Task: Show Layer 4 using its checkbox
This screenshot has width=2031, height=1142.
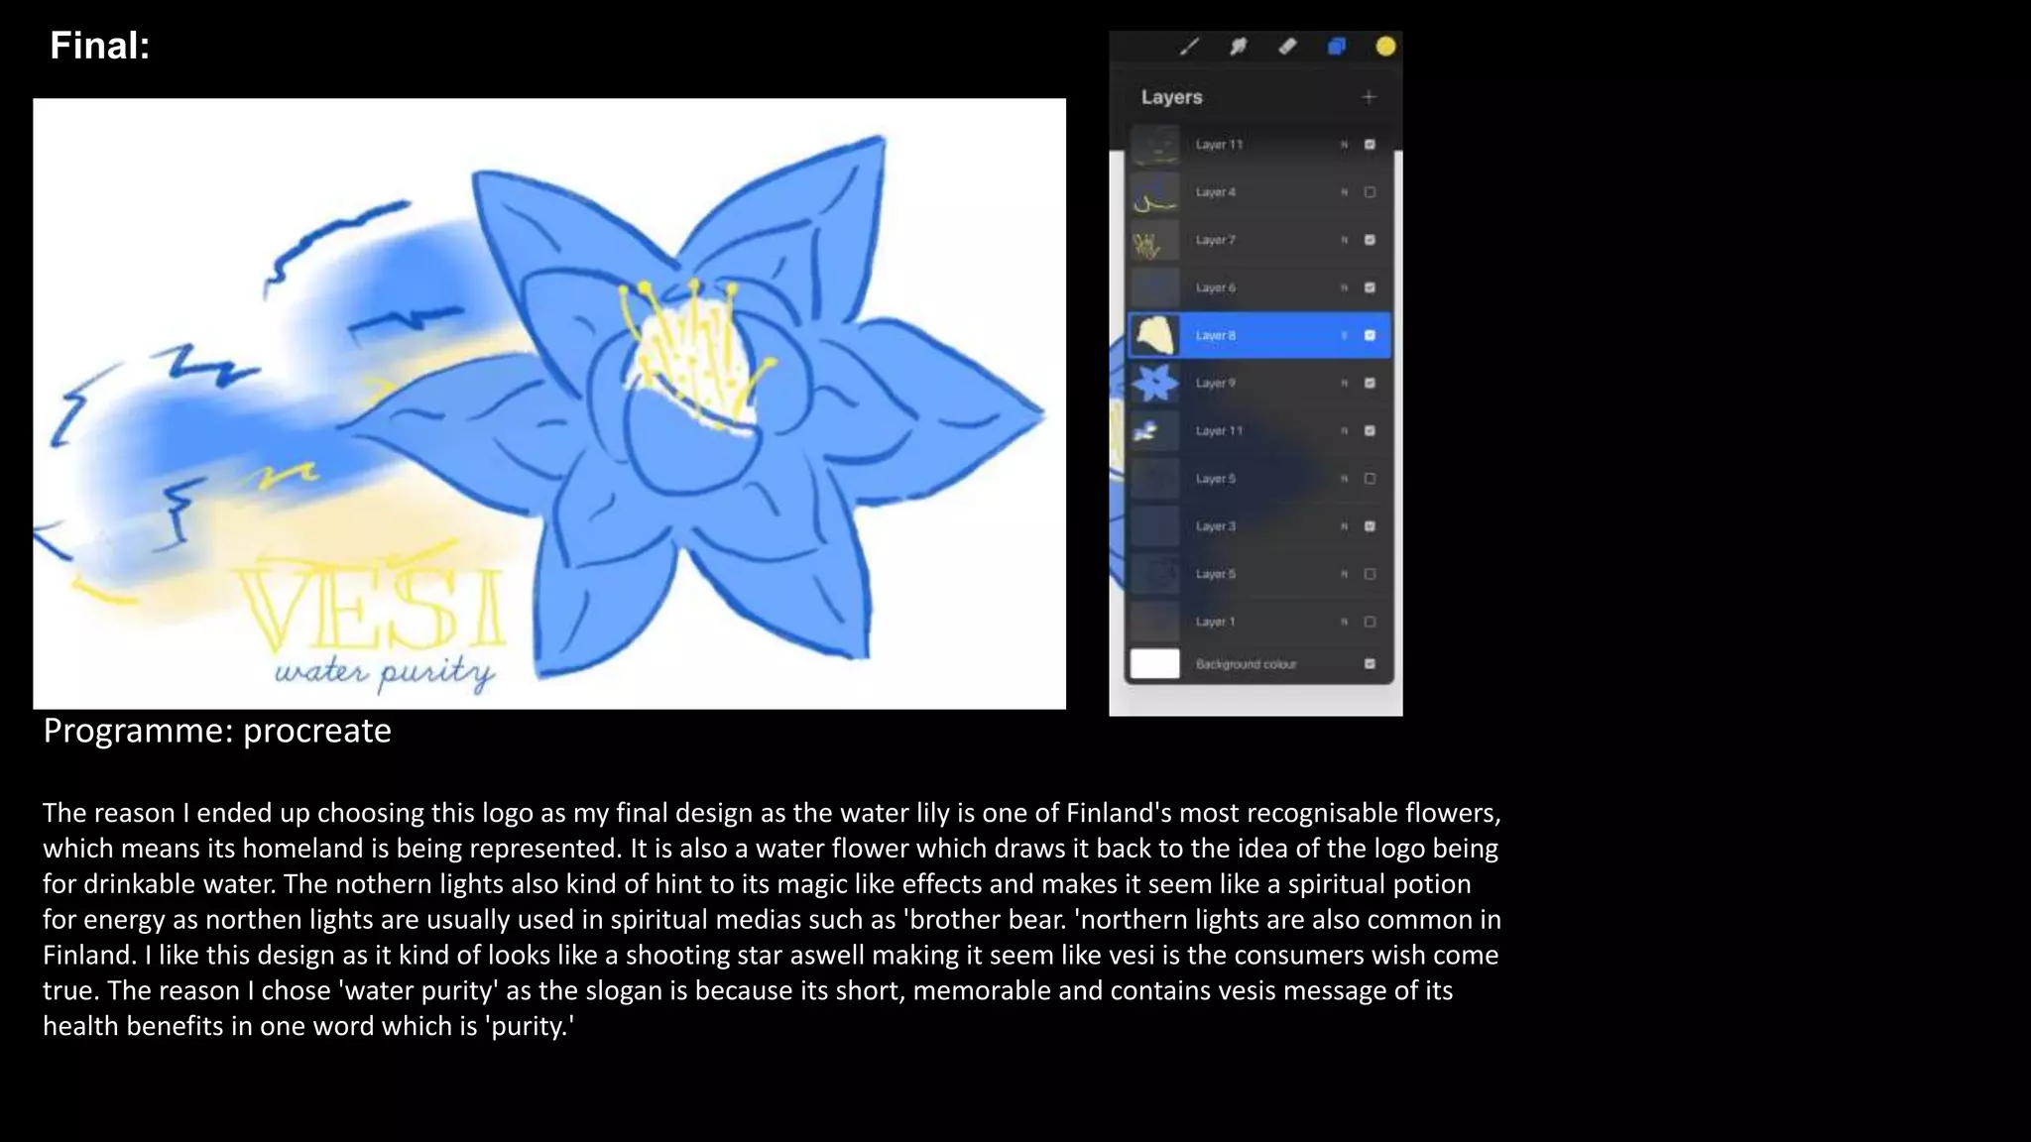Action: [1370, 192]
